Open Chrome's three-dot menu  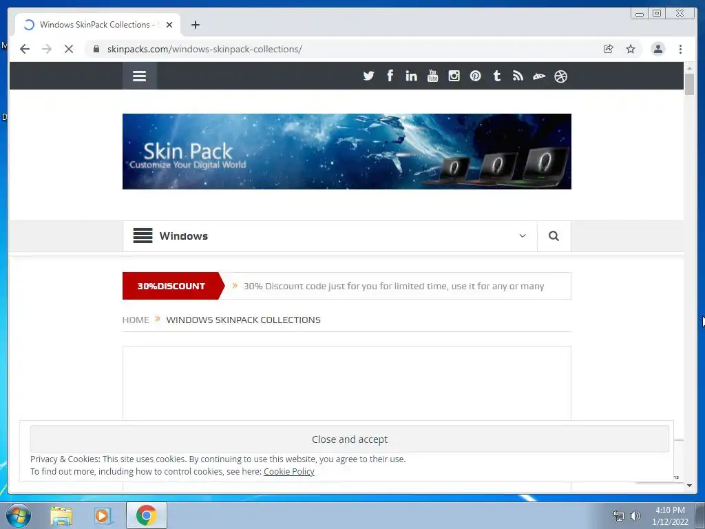pyautogui.click(x=680, y=49)
